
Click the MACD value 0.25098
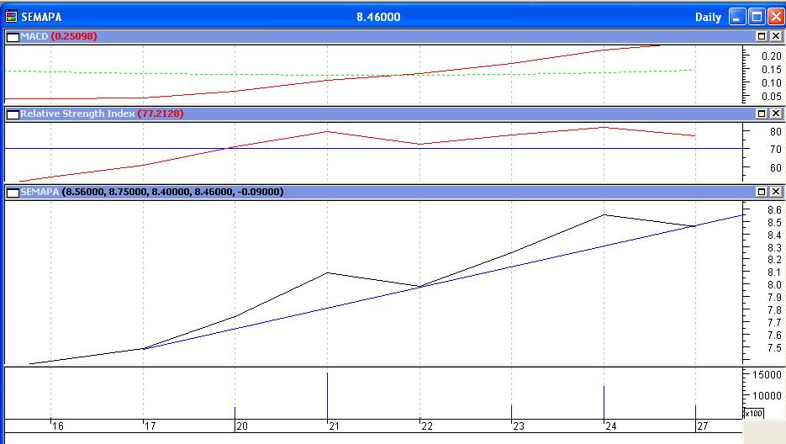point(74,36)
